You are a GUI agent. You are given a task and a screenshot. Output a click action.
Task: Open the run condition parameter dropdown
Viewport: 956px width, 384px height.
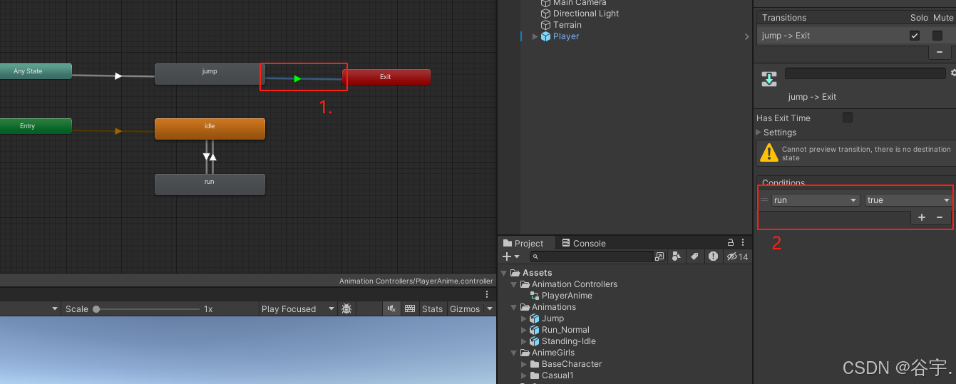click(816, 200)
